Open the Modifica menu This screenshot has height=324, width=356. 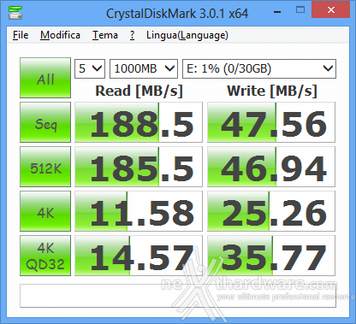pyautogui.click(x=60, y=35)
